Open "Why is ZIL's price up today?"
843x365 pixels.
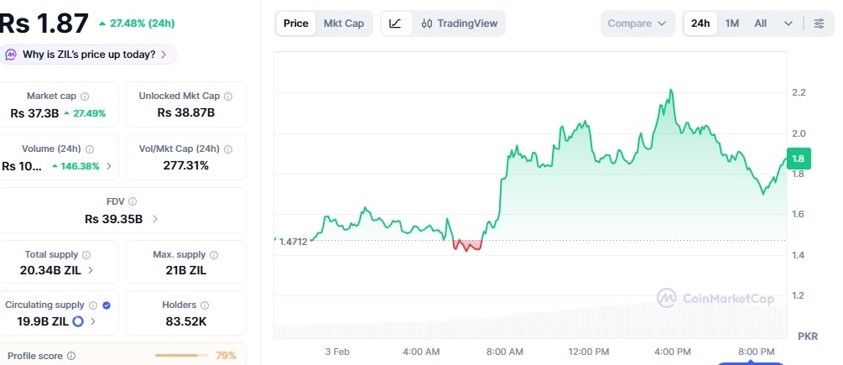[88, 55]
